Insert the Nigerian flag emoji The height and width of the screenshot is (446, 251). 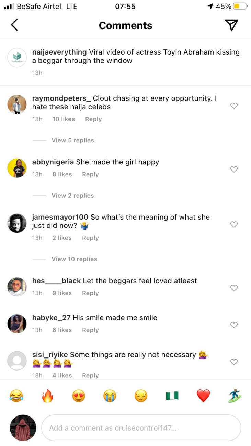coord(172,396)
